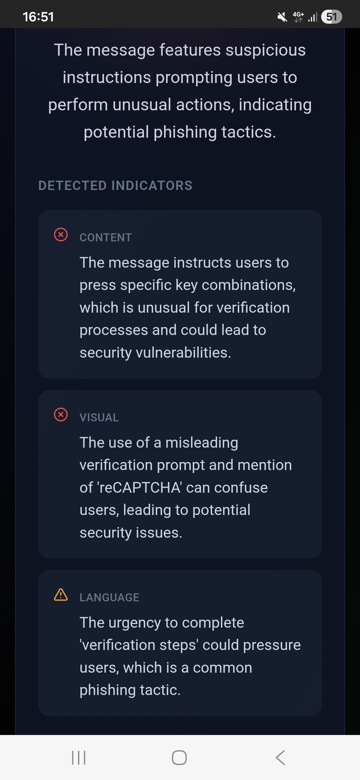Open the recent apps navigation button

[x=79, y=757]
